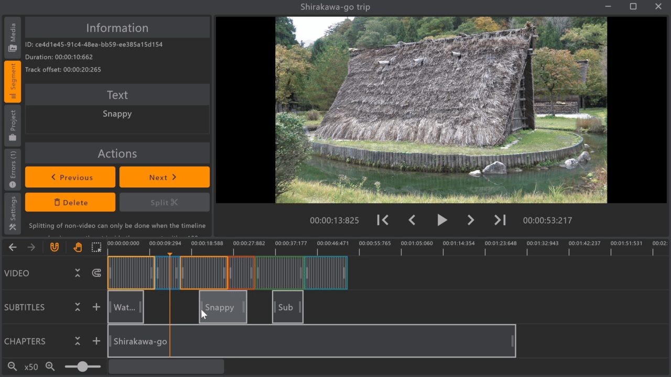The image size is (671, 377).
Task: Enable the rectangle selection tool
Action: click(x=96, y=247)
